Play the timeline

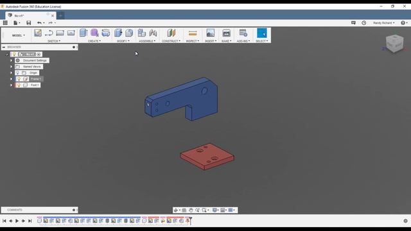pyautogui.click(x=17, y=221)
